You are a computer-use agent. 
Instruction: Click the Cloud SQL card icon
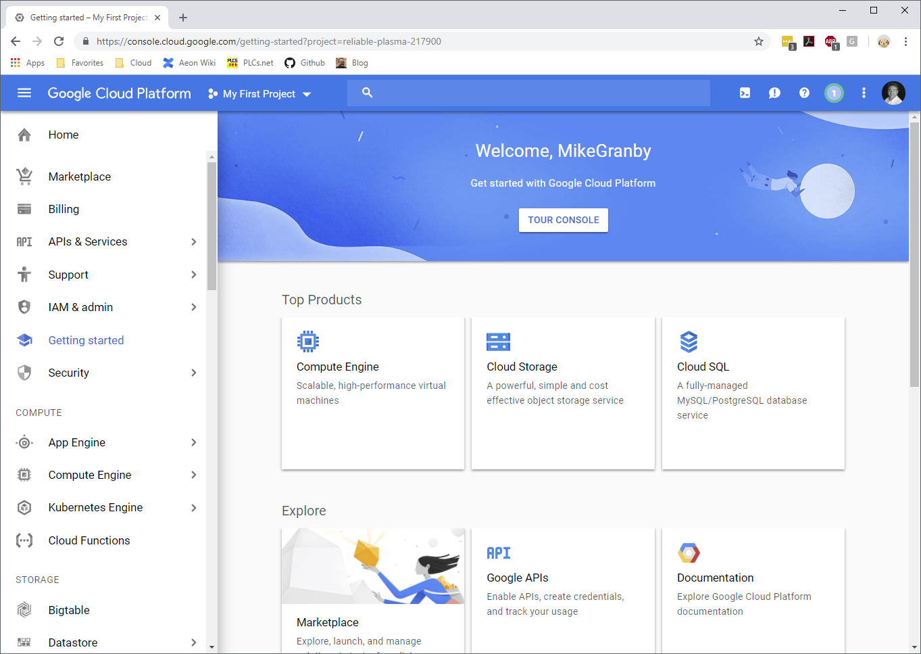[689, 342]
